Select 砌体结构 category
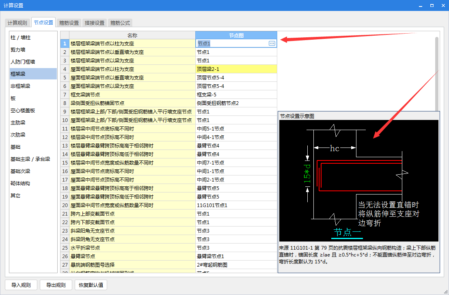449x295 pixels. point(33,183)
